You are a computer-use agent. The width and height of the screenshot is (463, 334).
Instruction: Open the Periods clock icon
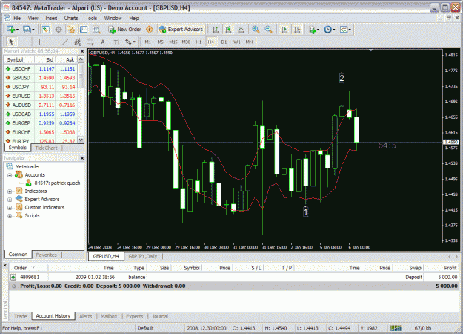[x=329, y=30]
